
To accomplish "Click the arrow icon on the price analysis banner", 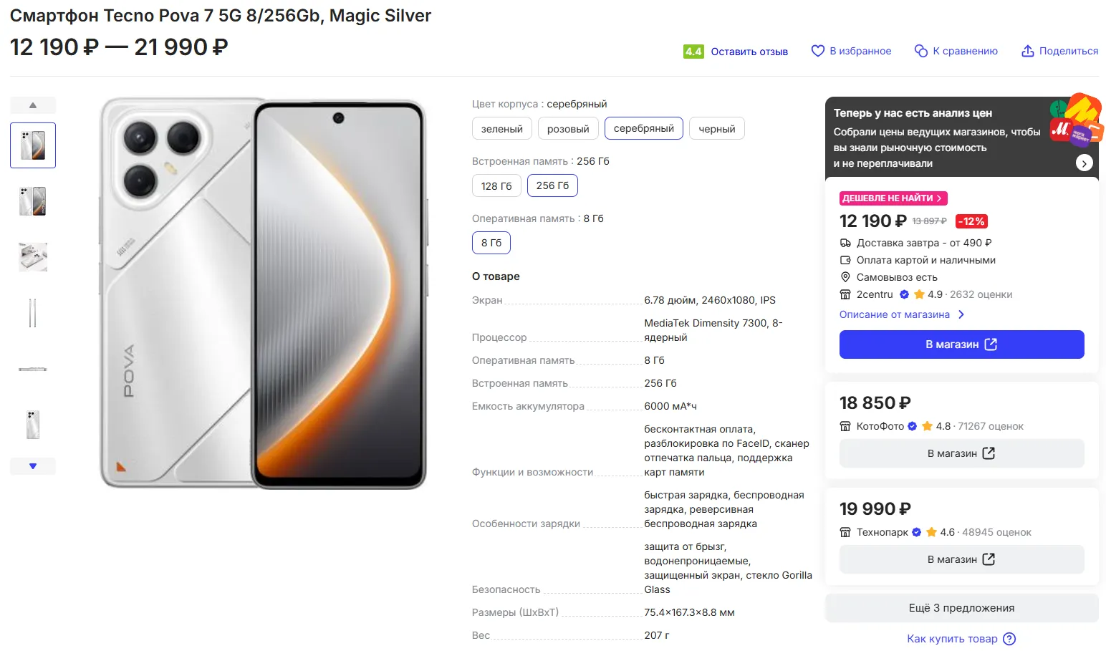I will (x=1084, y=163).
